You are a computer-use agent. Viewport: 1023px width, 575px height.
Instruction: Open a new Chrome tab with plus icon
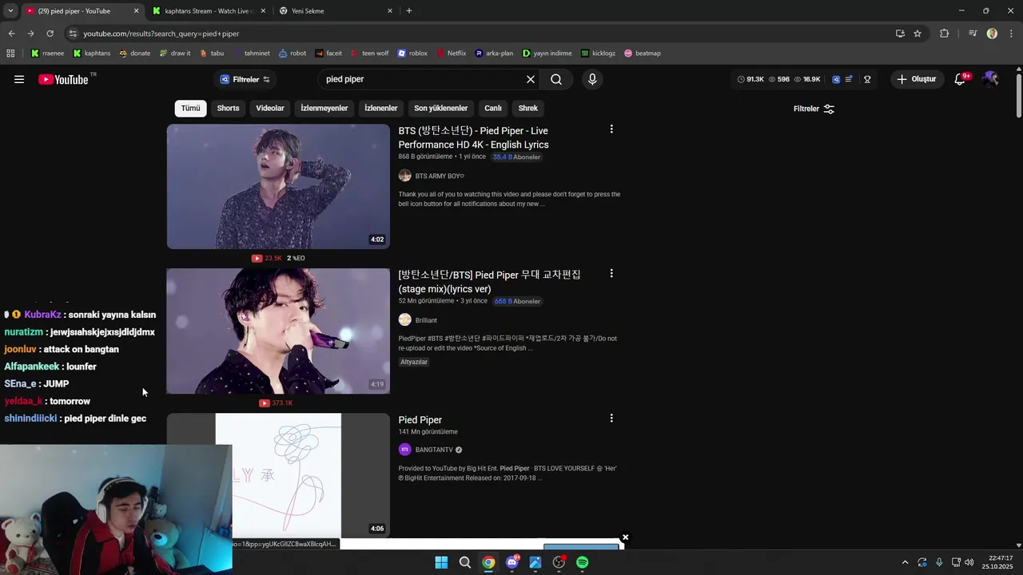pos(409,11)
